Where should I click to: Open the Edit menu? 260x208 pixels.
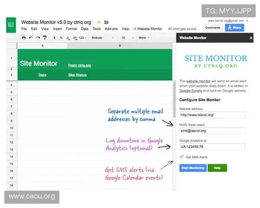point(34,29)
